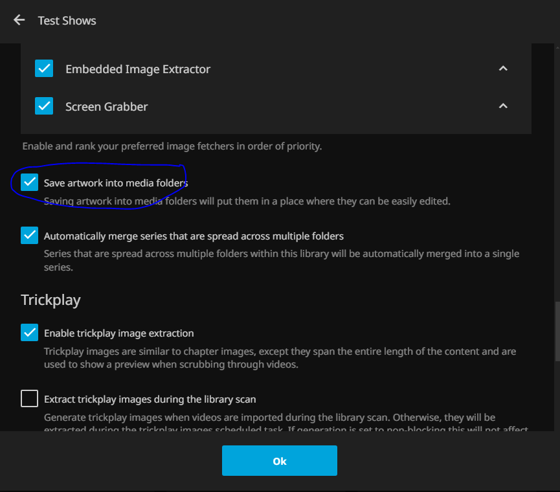Click the Extract trickplay images label text
The height and width of the screenshot is (492, 560).
150,399
